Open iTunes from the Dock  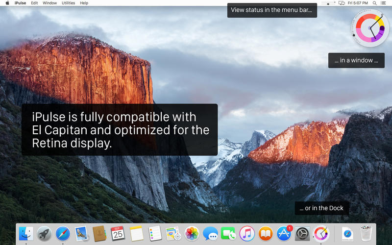247,234
